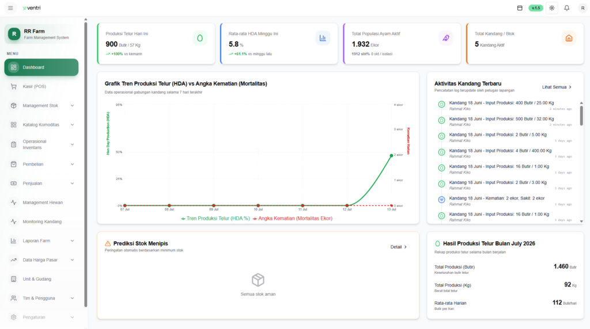This screenshot has width=590, height=329.
Task: Click the egg icon on Produksi Telur card
Action: (x=200, y=38)
